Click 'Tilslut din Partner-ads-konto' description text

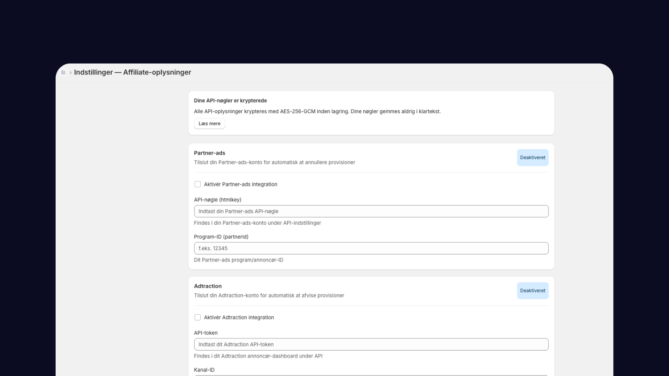pos(275,163)
